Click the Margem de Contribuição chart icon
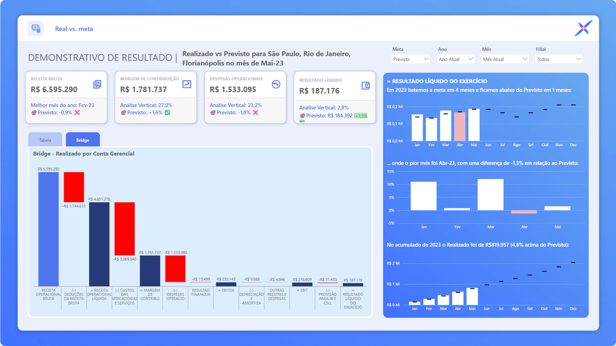 [x=187, y=84]
